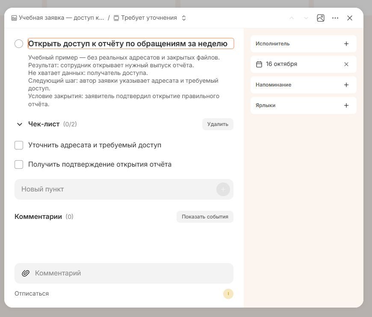Focus the Новый пункт input field

(x=124, y=189)
